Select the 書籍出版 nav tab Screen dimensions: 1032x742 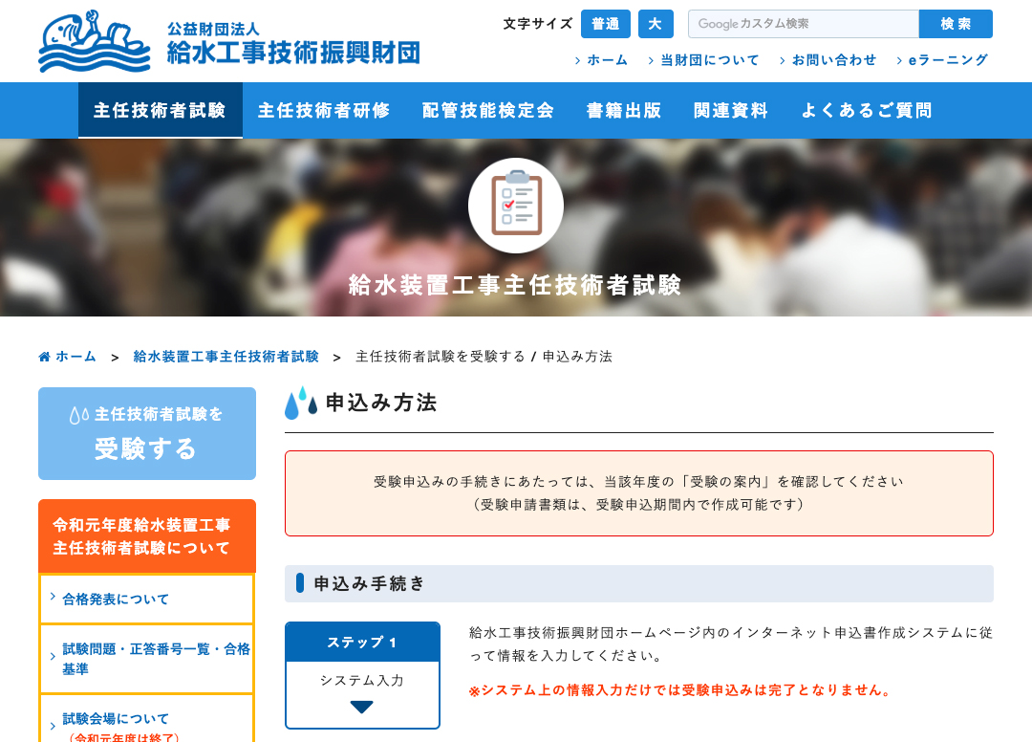624,111
